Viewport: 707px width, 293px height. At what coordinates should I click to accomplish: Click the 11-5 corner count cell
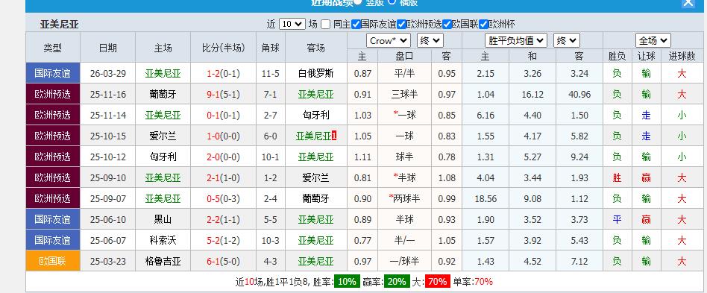click(271, 74)
